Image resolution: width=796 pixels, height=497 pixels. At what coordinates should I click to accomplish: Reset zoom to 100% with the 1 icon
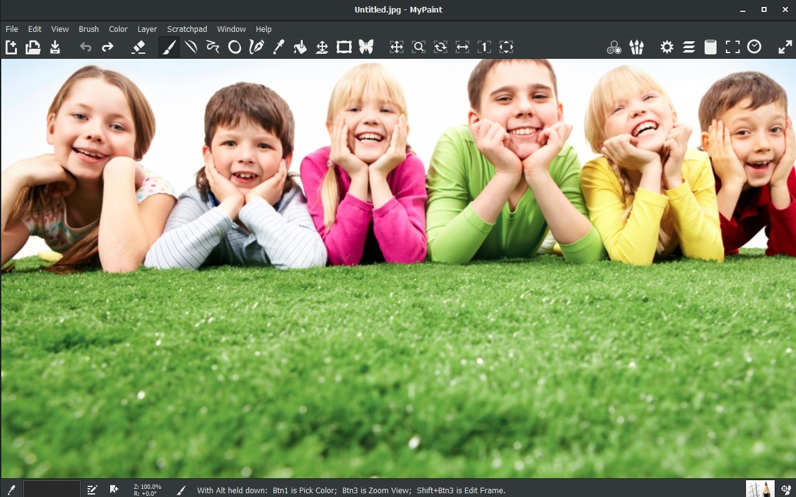point(484,47)
